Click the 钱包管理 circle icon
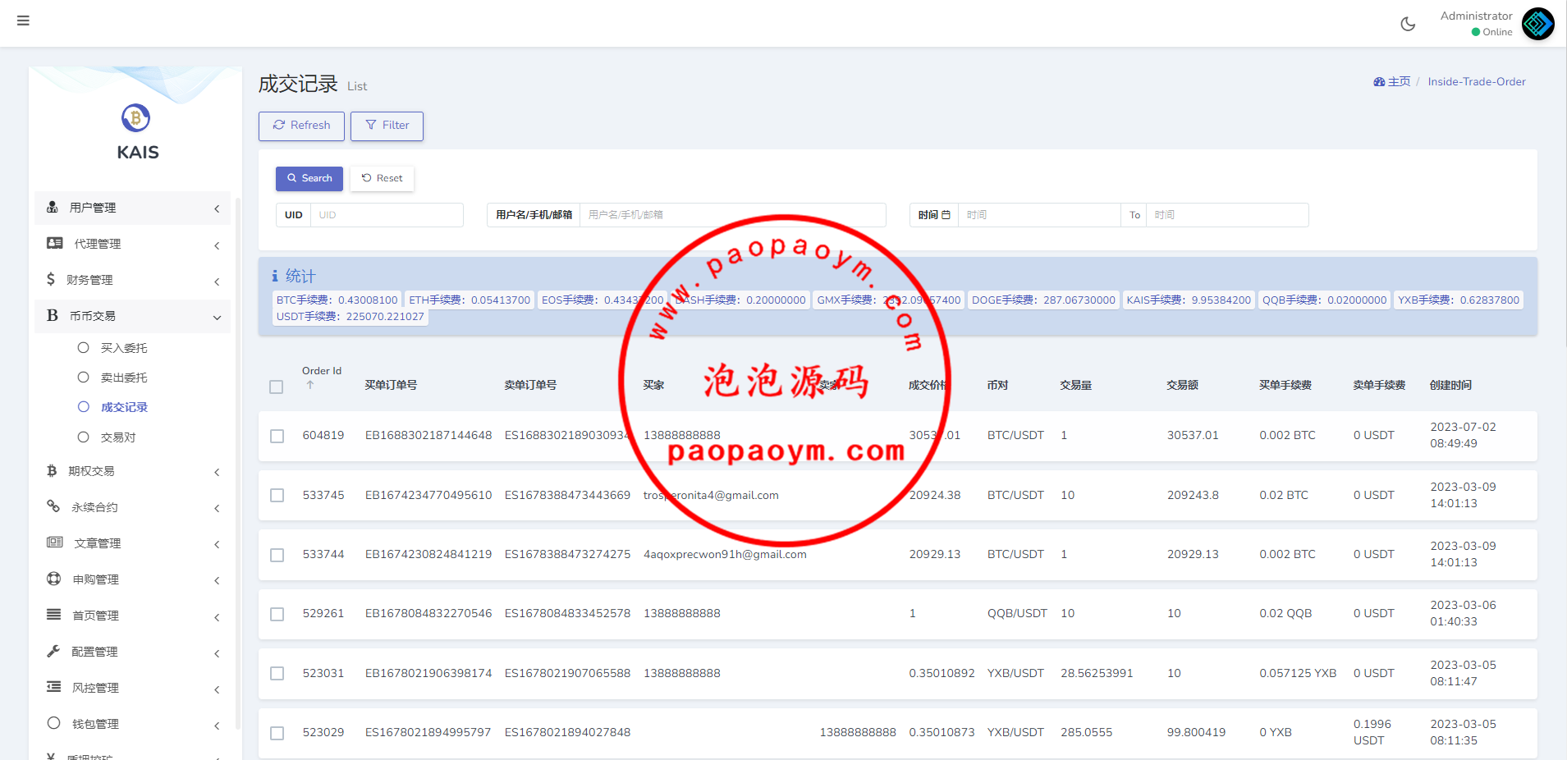The width and height of the screenshot is (1567, 760). tap(54, 723)
